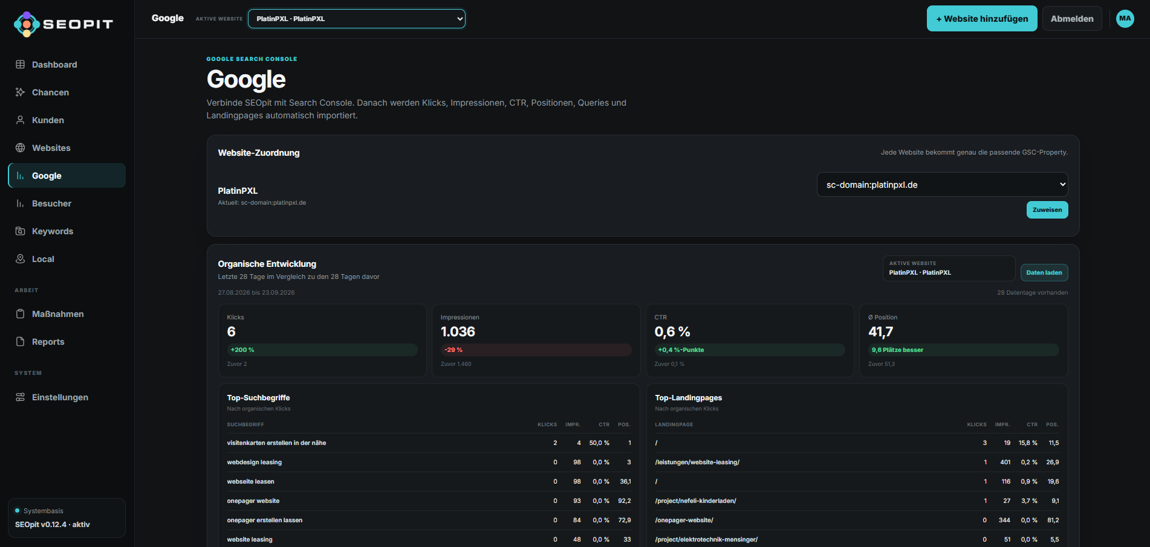1150x547 pixels.
Task: Click the Besucher chart icon
Action: (x=20, y=203)
